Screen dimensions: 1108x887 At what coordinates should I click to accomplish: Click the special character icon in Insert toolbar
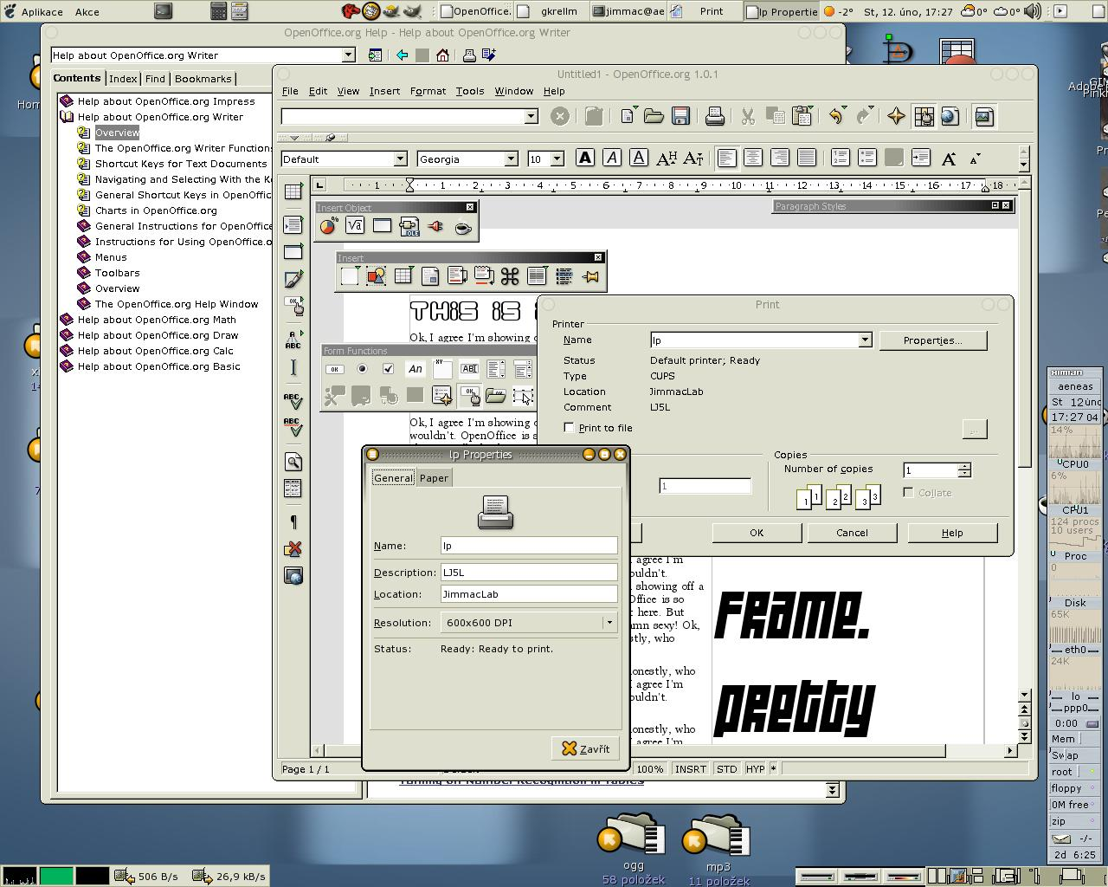click(x=510, y=276)
